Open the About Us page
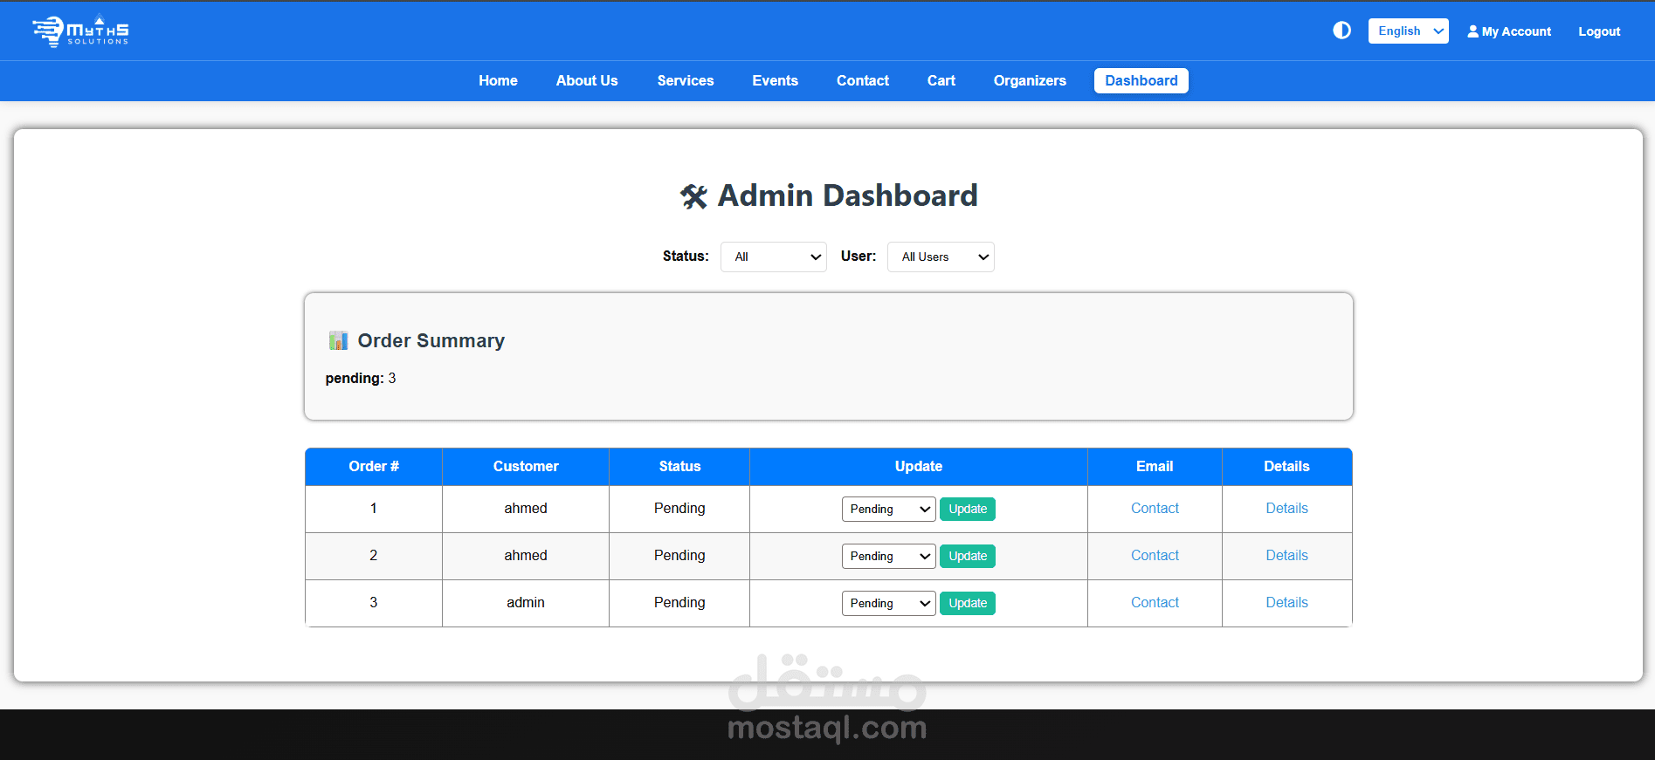Screen dimensions: 1655x760 587,80
